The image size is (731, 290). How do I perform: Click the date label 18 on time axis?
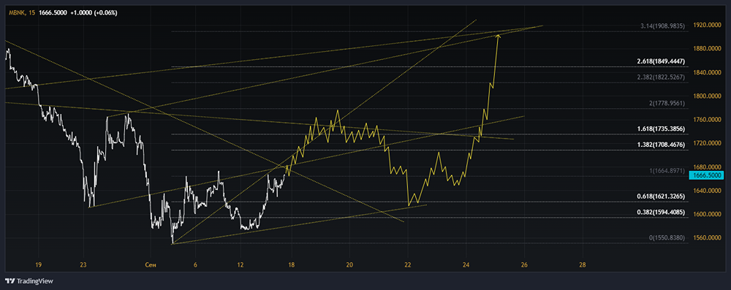click(x=292, y=265)
